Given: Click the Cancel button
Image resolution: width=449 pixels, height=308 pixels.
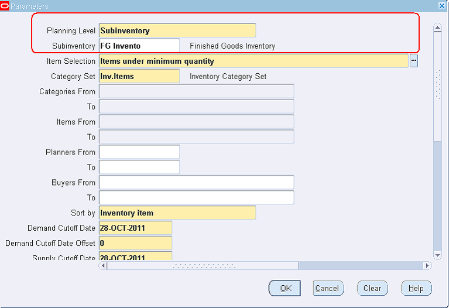Looking at the screenshot, I should point(328,288).
